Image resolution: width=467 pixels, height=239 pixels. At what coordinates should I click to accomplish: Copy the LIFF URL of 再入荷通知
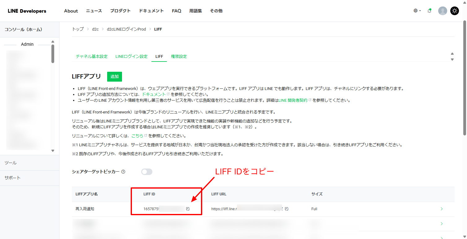pyautogui.click(x=286, y=209)
